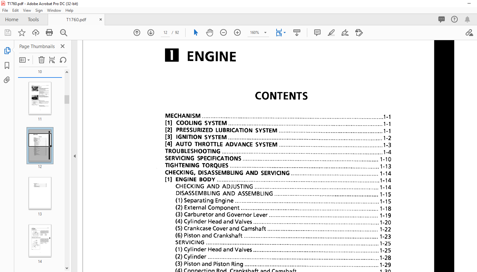Zoom in with the plus circle
Viewport: 477px width, 272px height.
[237, 33]
